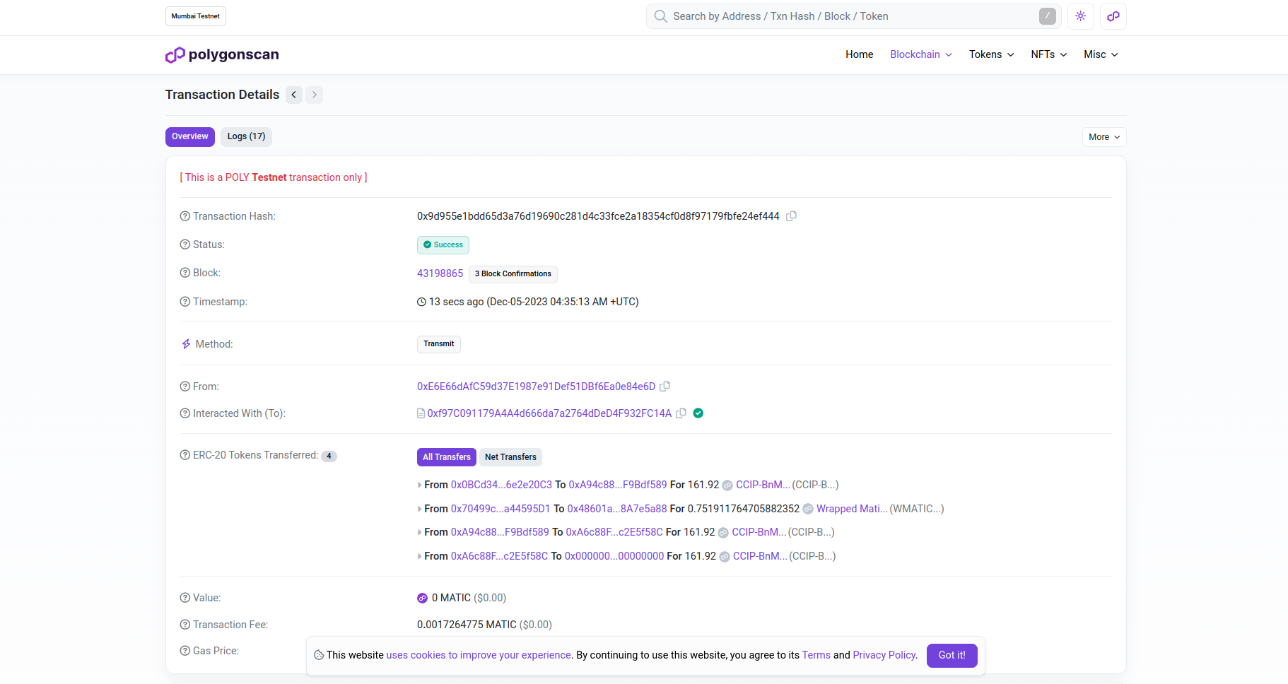Click the MATIC icon beside Value

point(423,598)
